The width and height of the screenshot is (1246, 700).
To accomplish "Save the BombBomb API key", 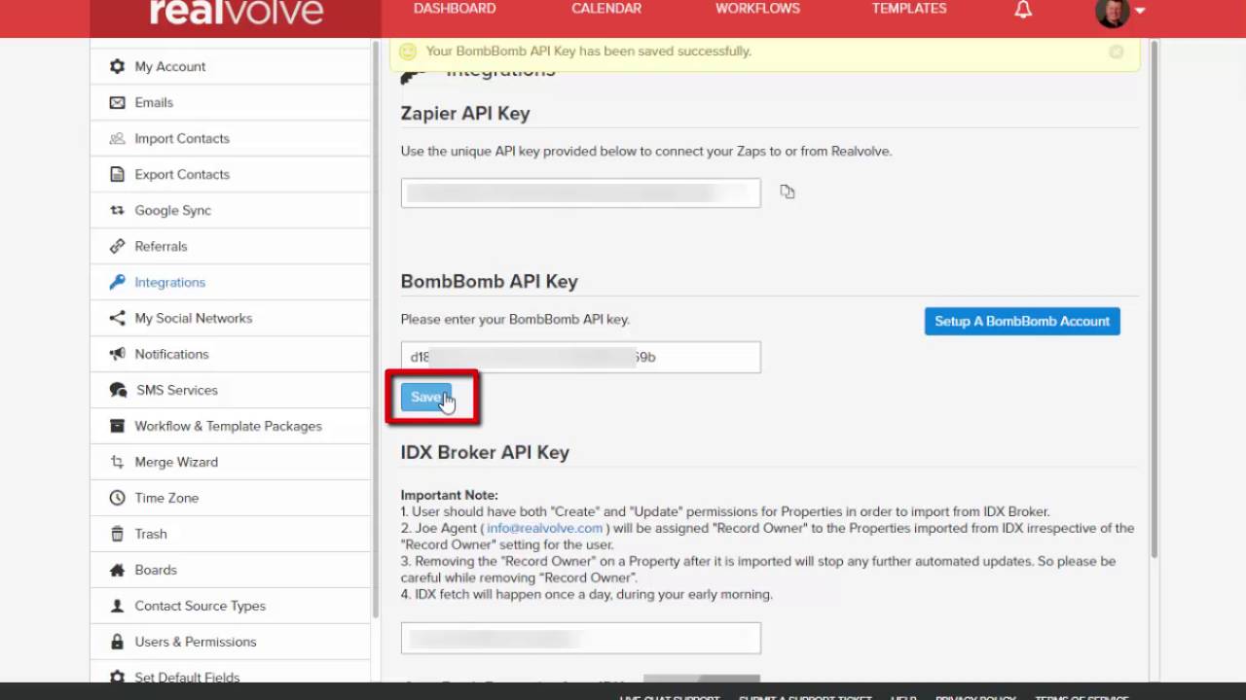I will pyautogui.click(x=426, y=397).
